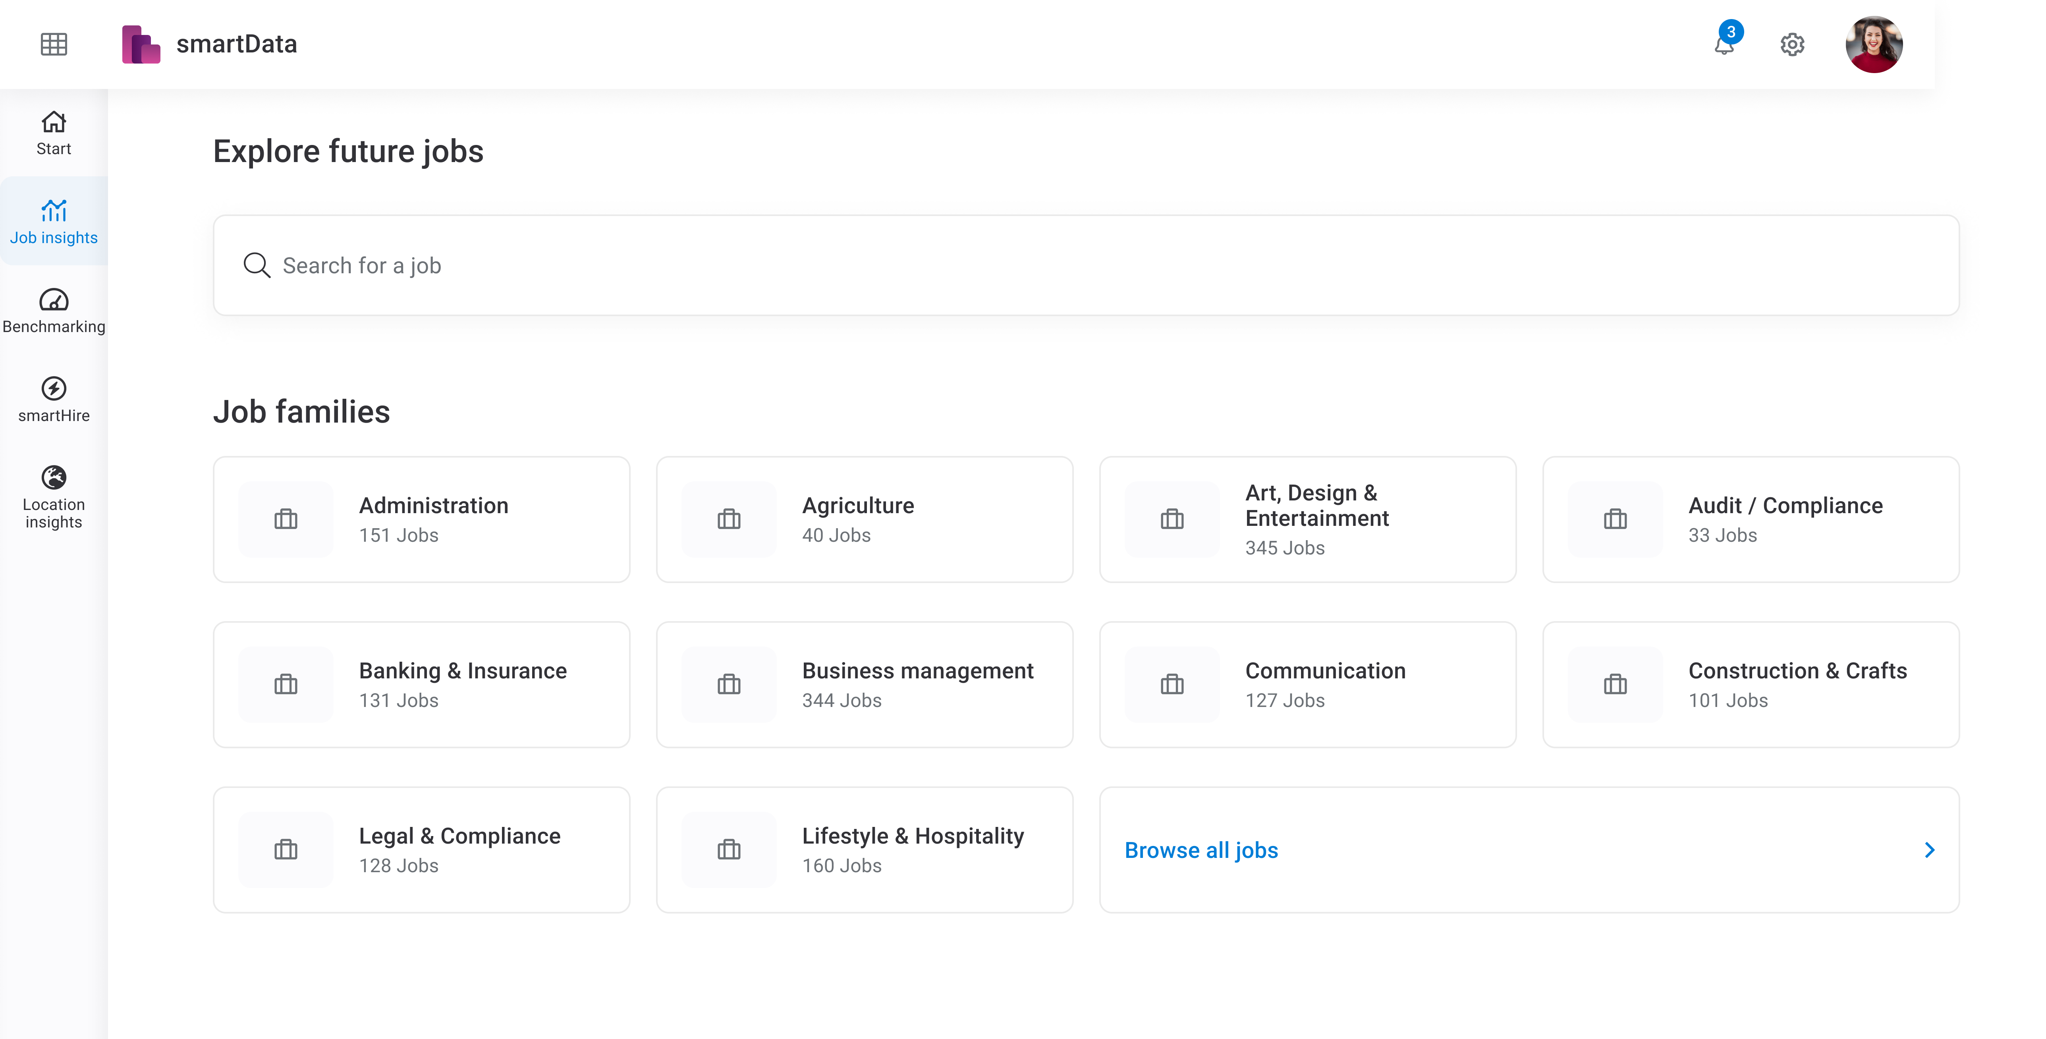This screenshot has width=2046, height=1039.
Task: Click the smartData logo icon
Action: coord(141,44)
